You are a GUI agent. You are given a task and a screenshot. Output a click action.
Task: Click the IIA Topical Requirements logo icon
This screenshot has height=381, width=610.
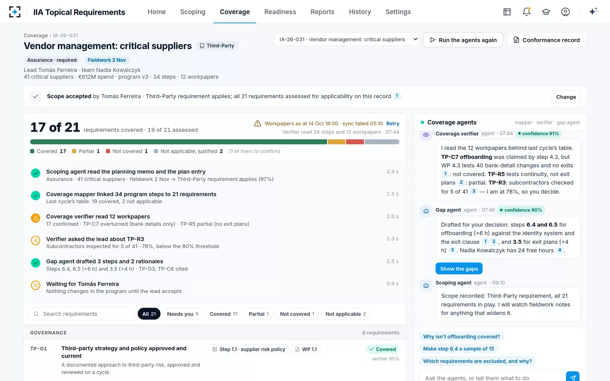click(x=15, y=12)
